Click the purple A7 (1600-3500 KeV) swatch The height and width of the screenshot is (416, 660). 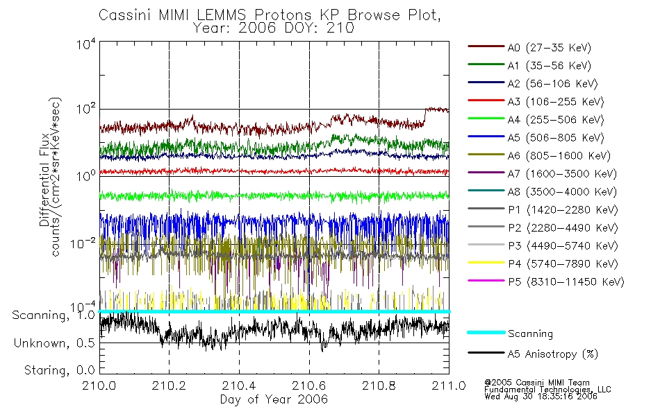tap(486, 172)
